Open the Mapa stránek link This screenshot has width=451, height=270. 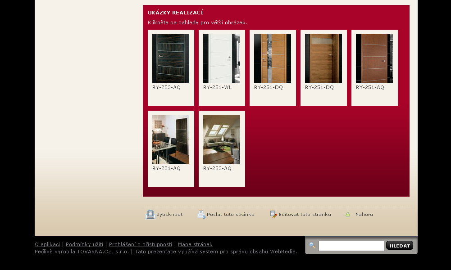pyautogui.click(x=195, y=244)
